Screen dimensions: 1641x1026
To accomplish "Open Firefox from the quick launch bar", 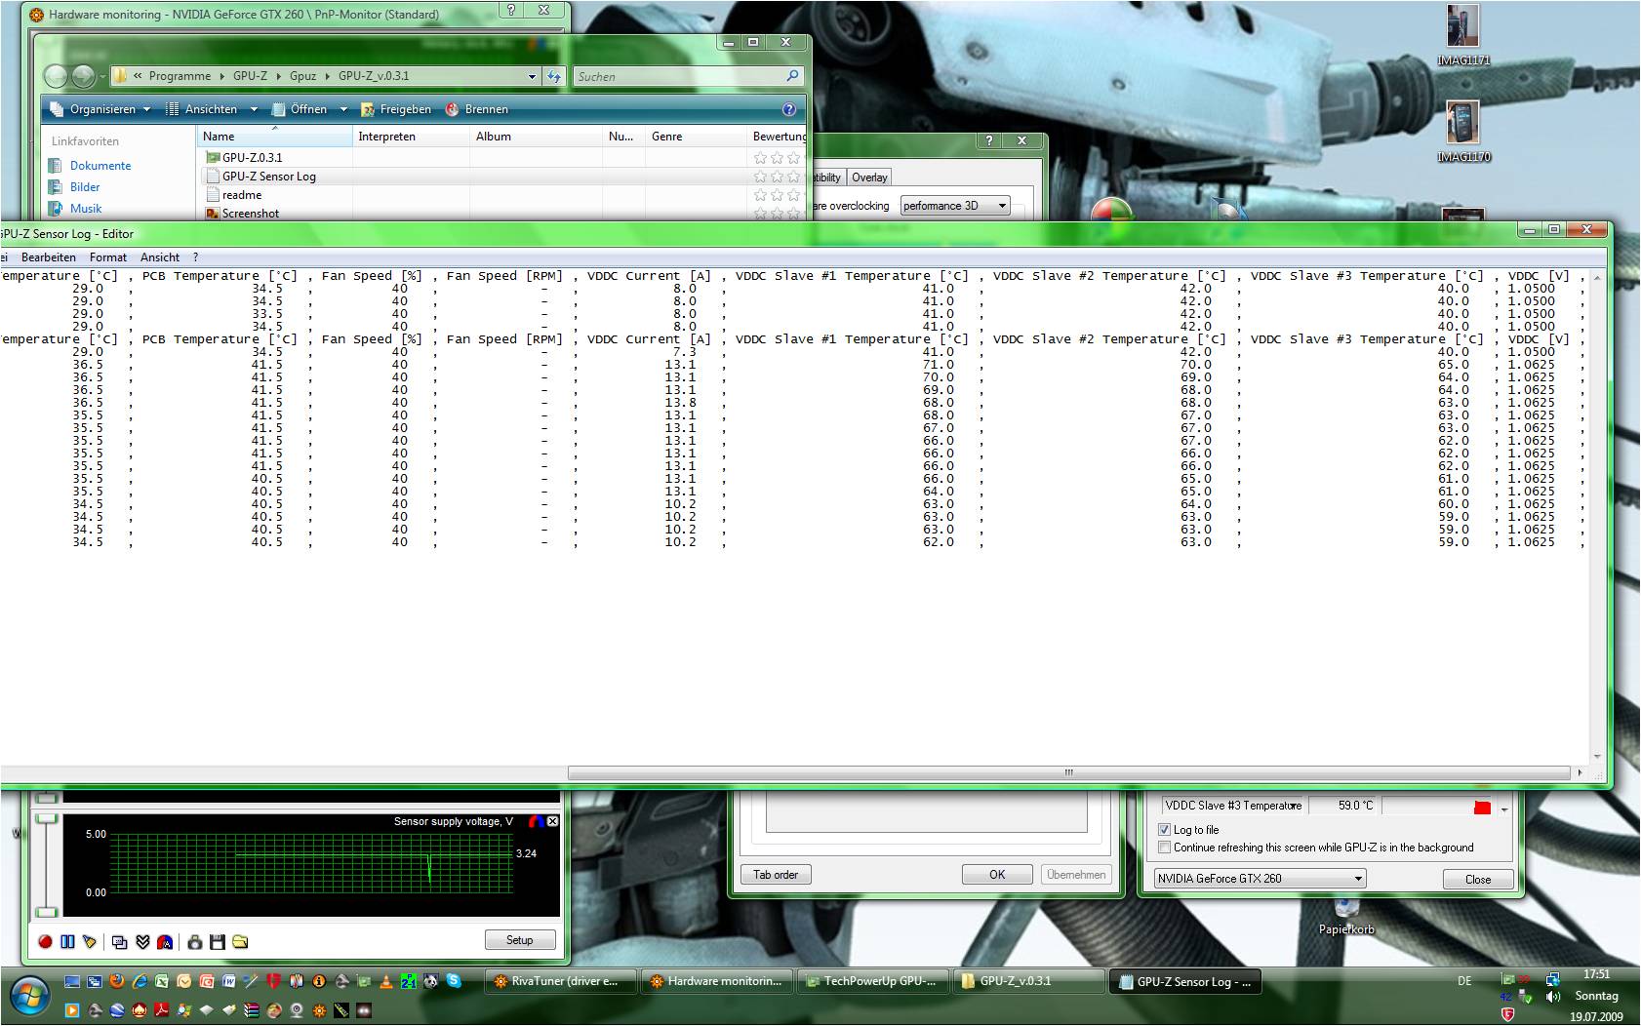I will 117,981.
